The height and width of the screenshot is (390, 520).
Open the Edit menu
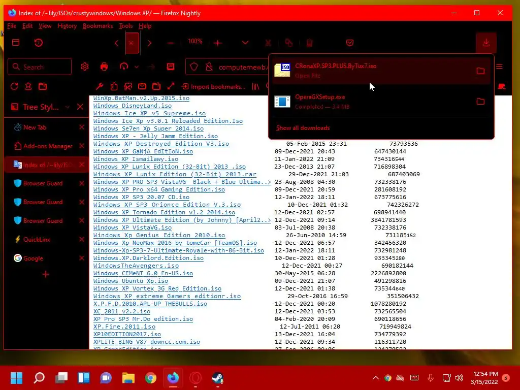[x=27, y=26]
